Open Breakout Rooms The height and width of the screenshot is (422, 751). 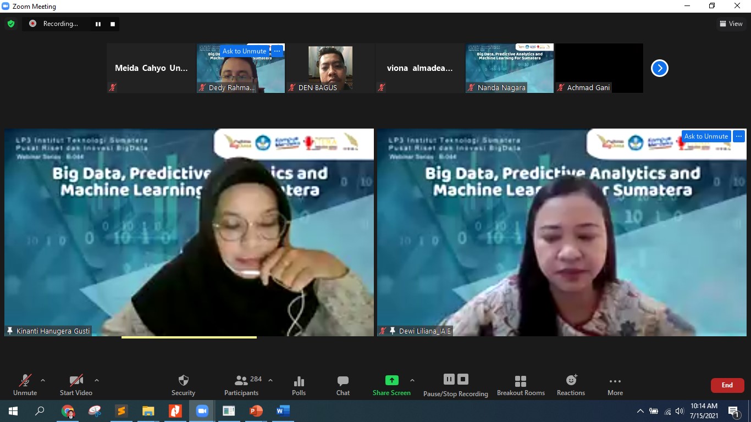coord(521,385)
